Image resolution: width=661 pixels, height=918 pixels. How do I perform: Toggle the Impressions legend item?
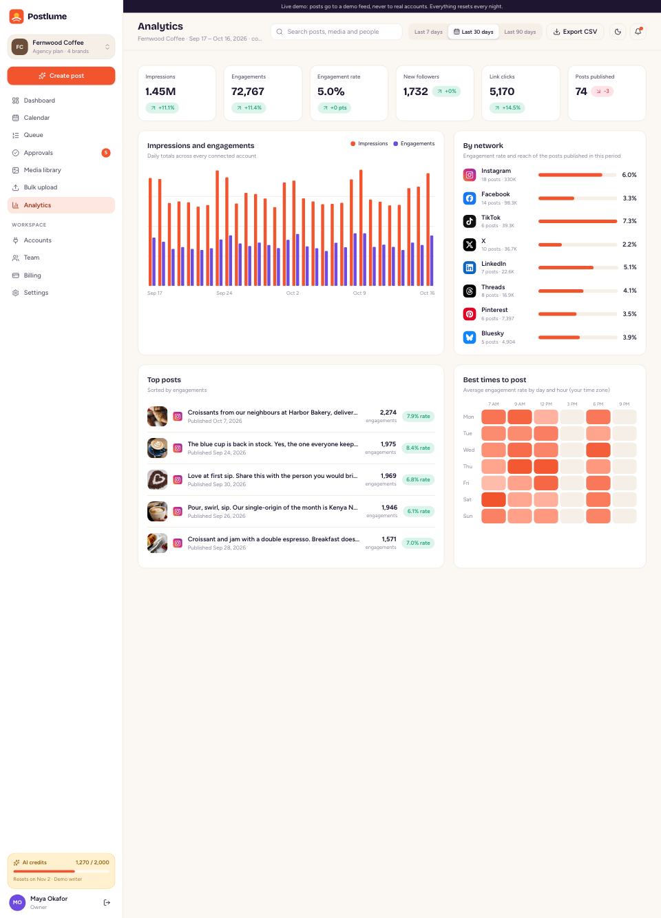click(x=369, y=143)
